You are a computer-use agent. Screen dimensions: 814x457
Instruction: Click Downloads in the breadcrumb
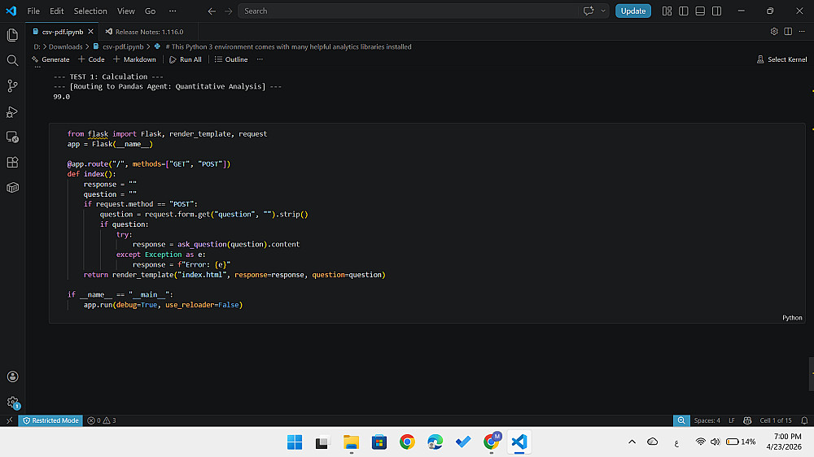65,46
